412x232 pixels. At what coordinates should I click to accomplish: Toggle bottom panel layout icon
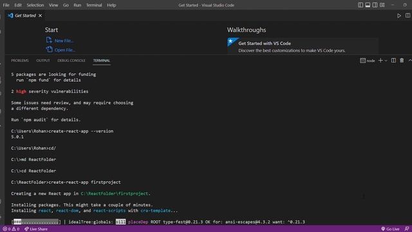[368, 5]
